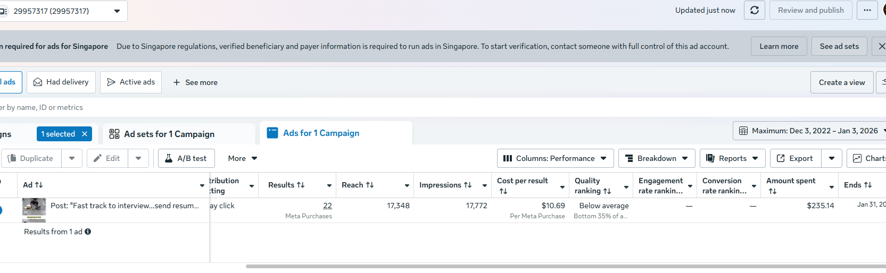Open the three-dots more options menu

click(x=867, y=10)
